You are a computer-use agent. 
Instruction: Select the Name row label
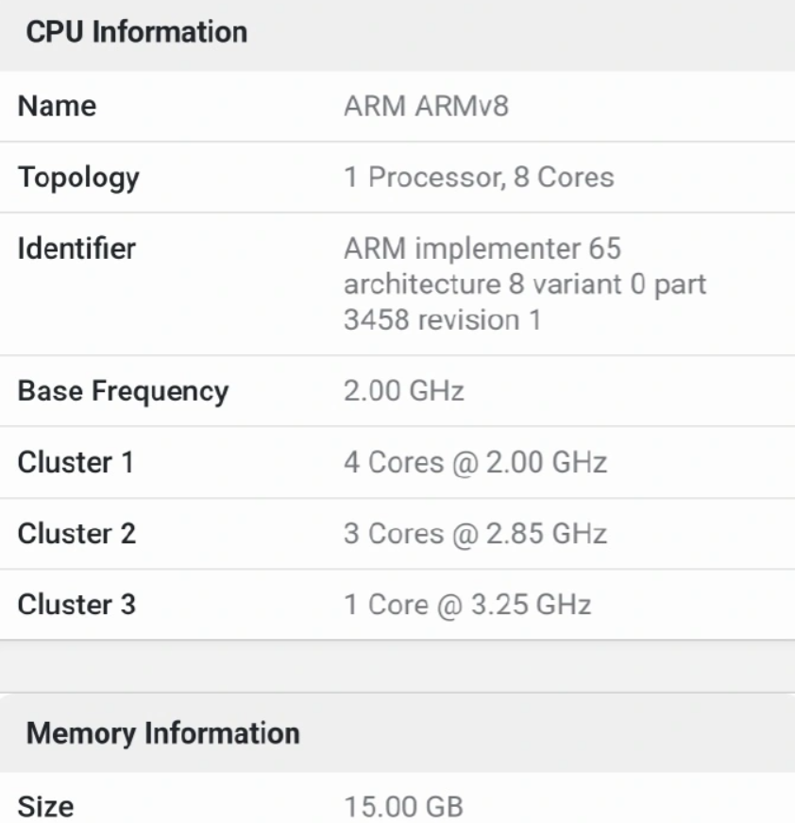coord(58,106)
